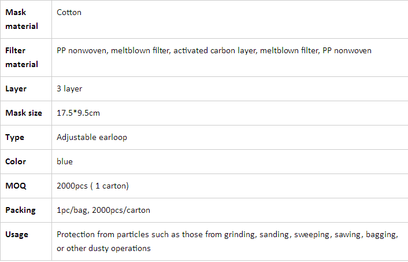
Task: Click the 'blue' color value
Action: pyautogui.click(x=65, y=161)
